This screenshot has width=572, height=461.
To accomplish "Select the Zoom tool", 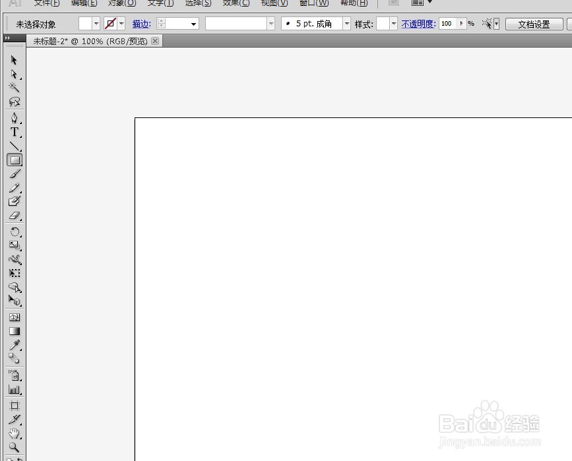I will click(x=15, y=447).
